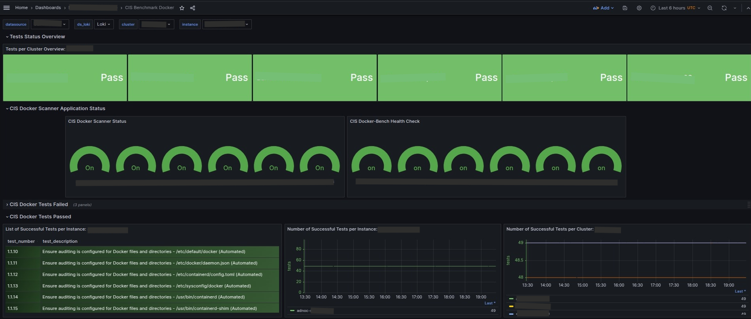This screenshot has width=751, height=319.
Task: Click last on gauge in Health Check
Action: [601, 160]
